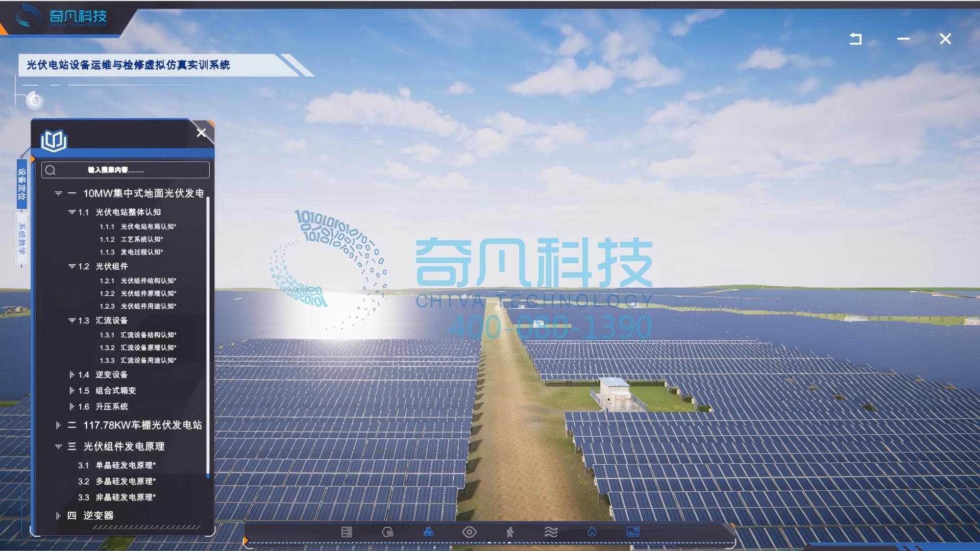The width and height of the screenshot is (980, 551).
Task: Click the blue panel card icon in bottom toolbar
Action: point(633,532)
